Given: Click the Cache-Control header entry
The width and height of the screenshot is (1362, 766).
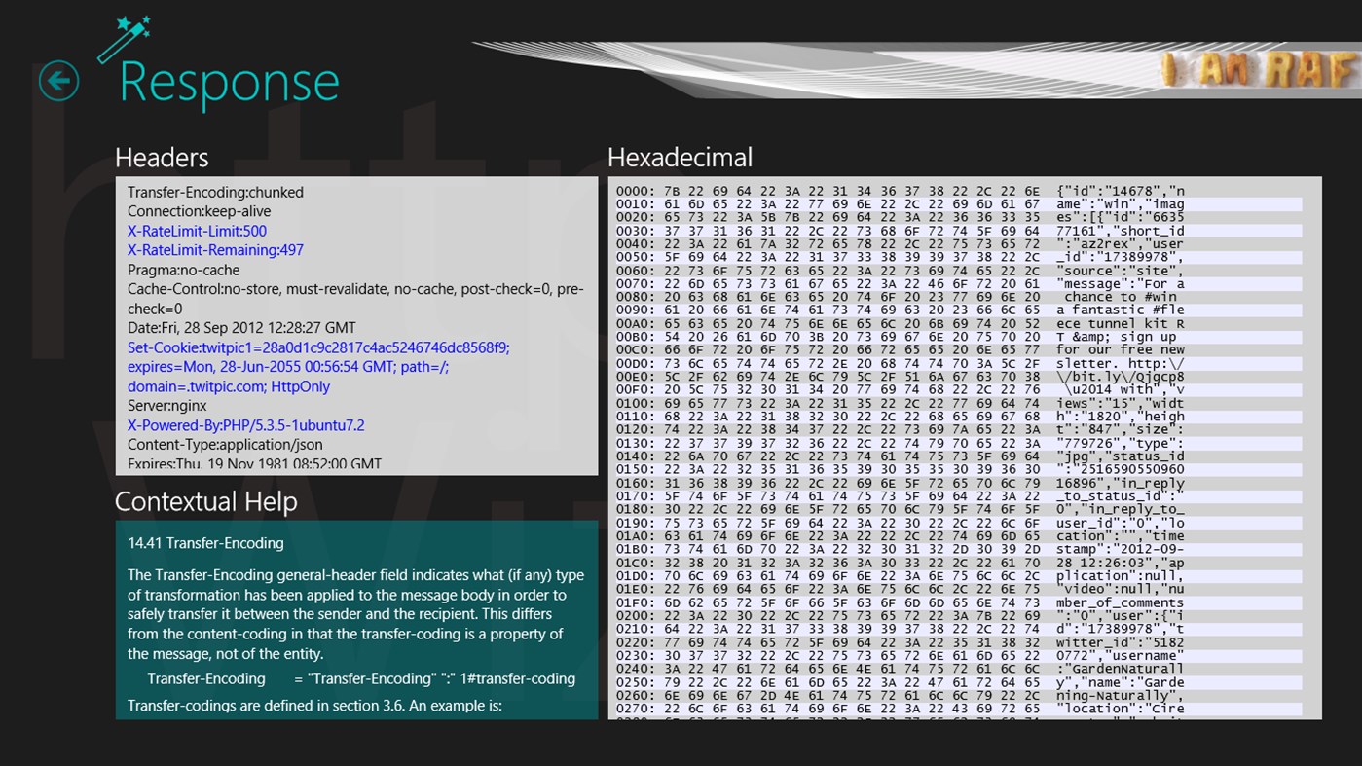Looking at the screenshot, I should pos(354,289).
